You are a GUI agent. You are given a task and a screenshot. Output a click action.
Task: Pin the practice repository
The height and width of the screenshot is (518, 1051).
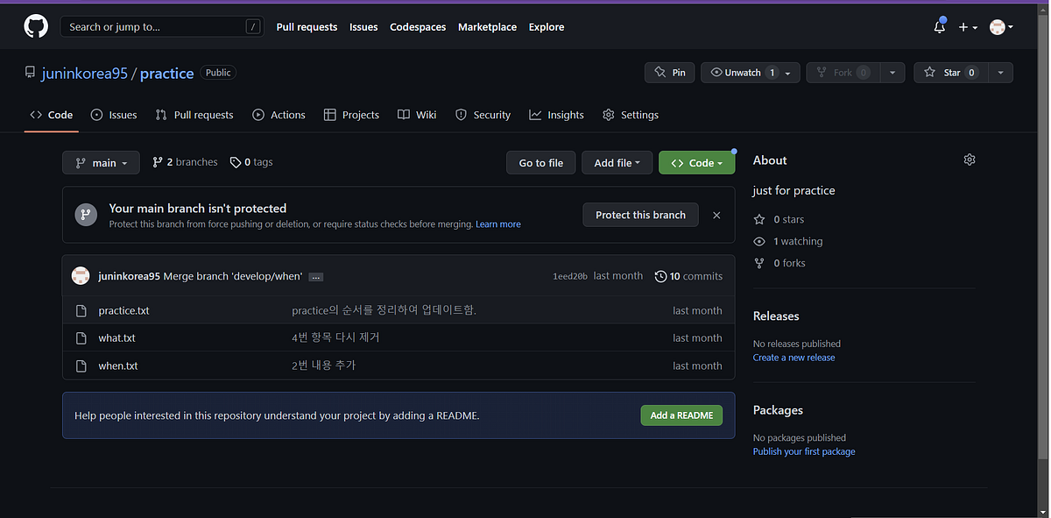click(670, 73)
